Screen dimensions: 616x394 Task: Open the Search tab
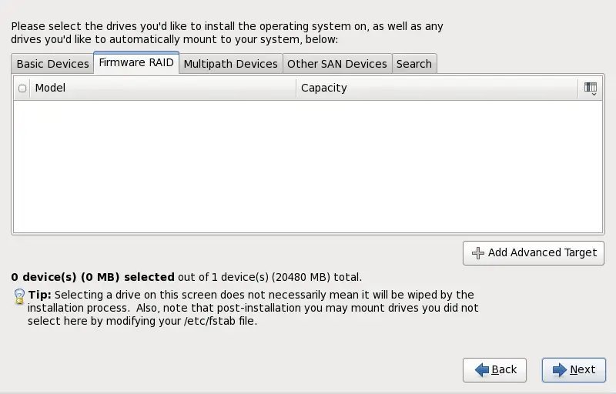[x=413, y=64]
